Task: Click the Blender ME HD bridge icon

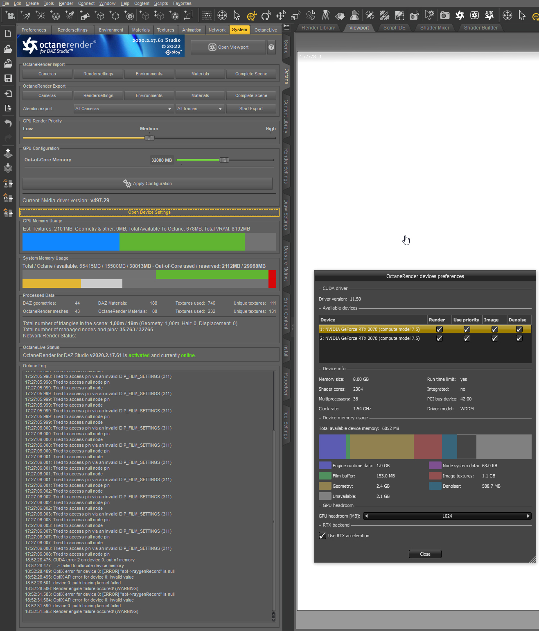Action: tap(8, 213)
